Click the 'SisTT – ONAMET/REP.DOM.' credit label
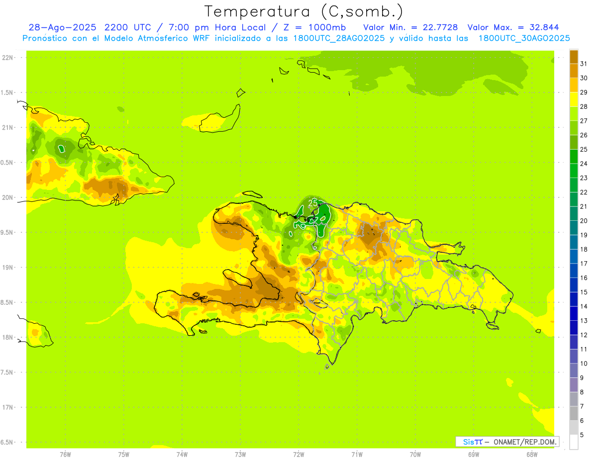Screen dimensions: 597x461 507,442
